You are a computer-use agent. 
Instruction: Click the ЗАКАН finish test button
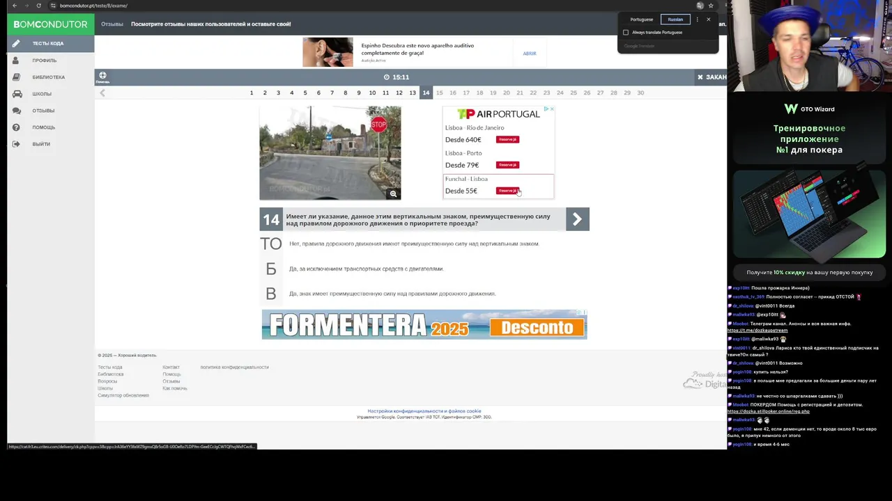(712, 77)
